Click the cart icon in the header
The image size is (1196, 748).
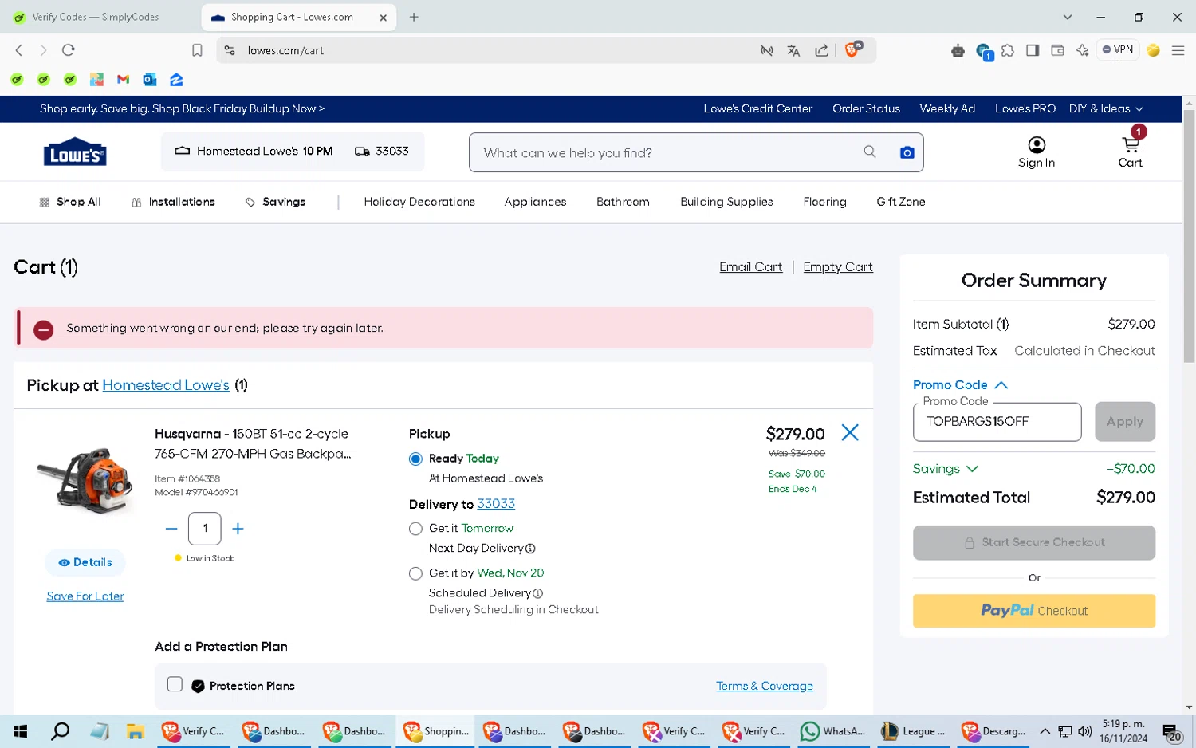1130,145
